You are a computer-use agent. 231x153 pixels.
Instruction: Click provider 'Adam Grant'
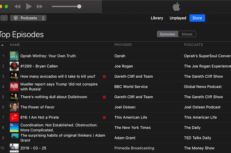(x=125, y=138)
